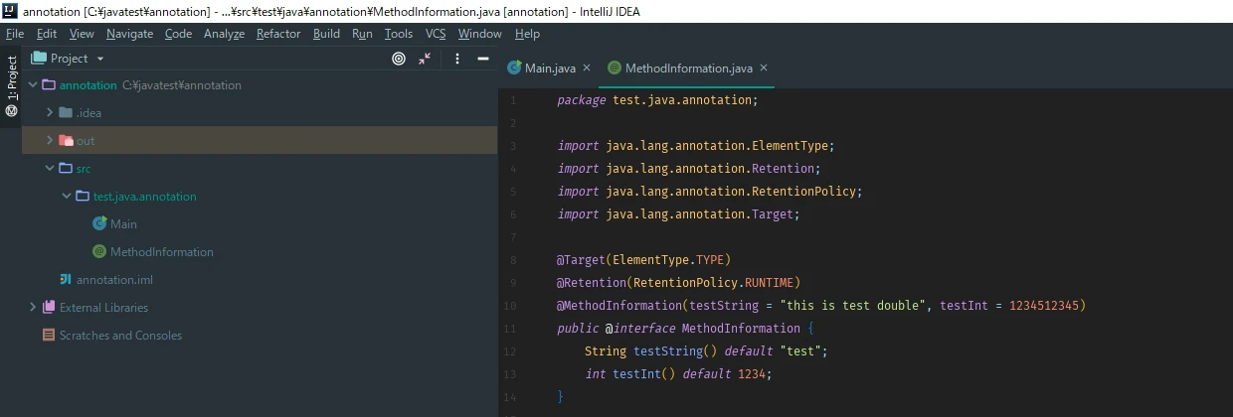Place cursor on package test.java.annotation line
The image size is (1233, 417).
tap(657, 100)
